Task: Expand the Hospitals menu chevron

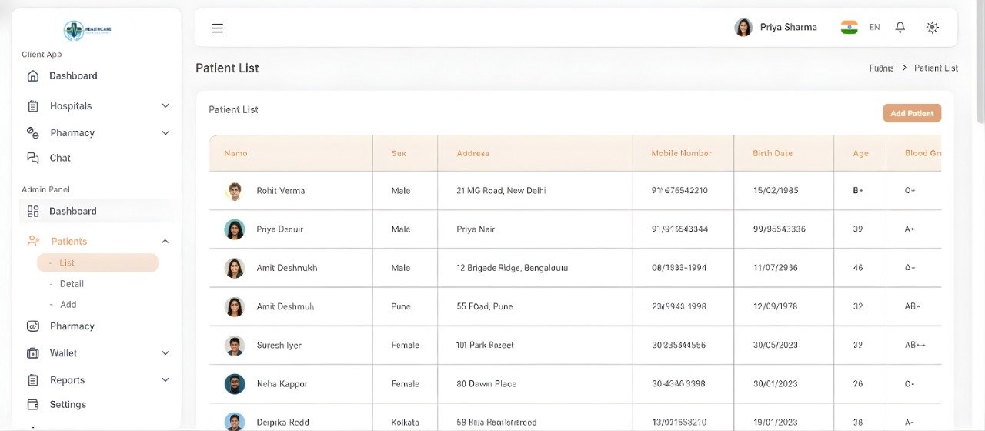Action: pos(165,106)
